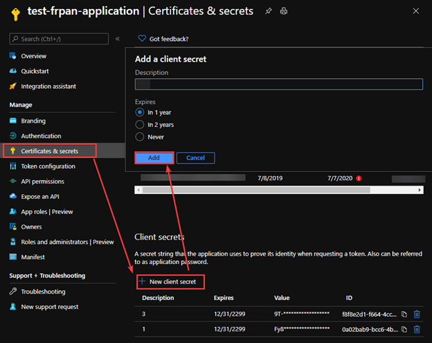Select the In 1 year expiry option

click(140, 112)
